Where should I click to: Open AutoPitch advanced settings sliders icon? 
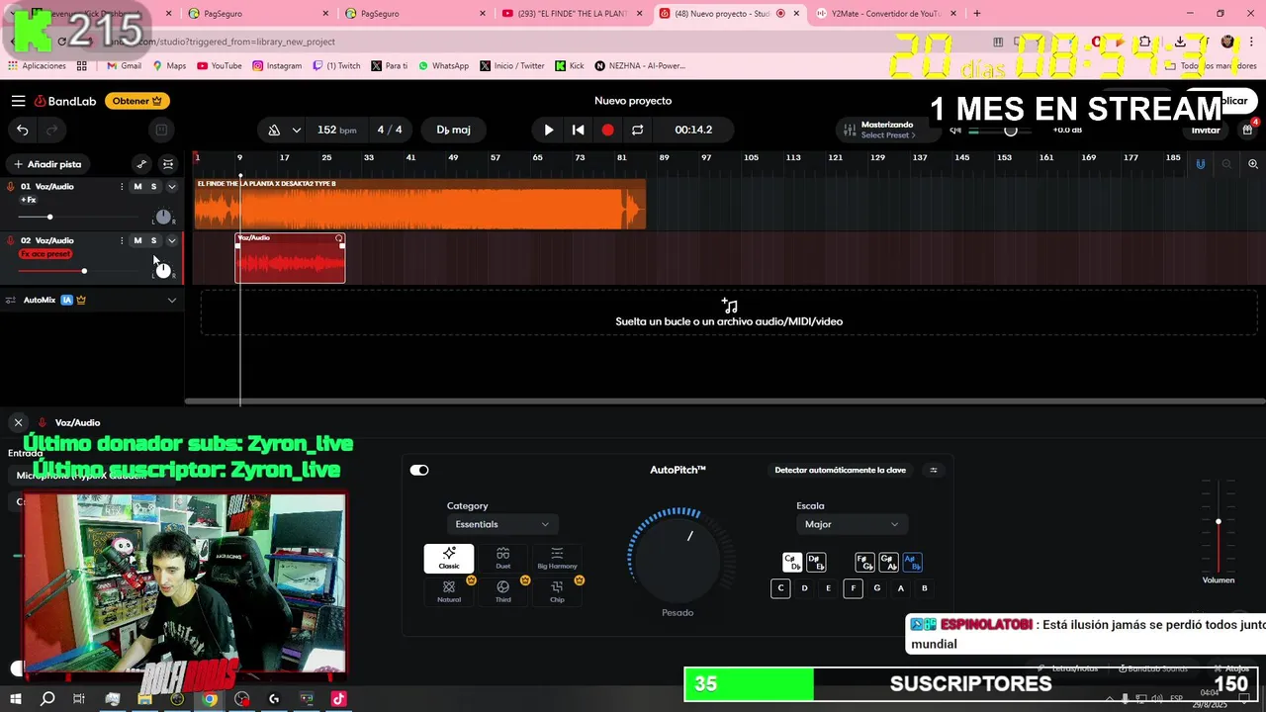[x=934, y=470]
